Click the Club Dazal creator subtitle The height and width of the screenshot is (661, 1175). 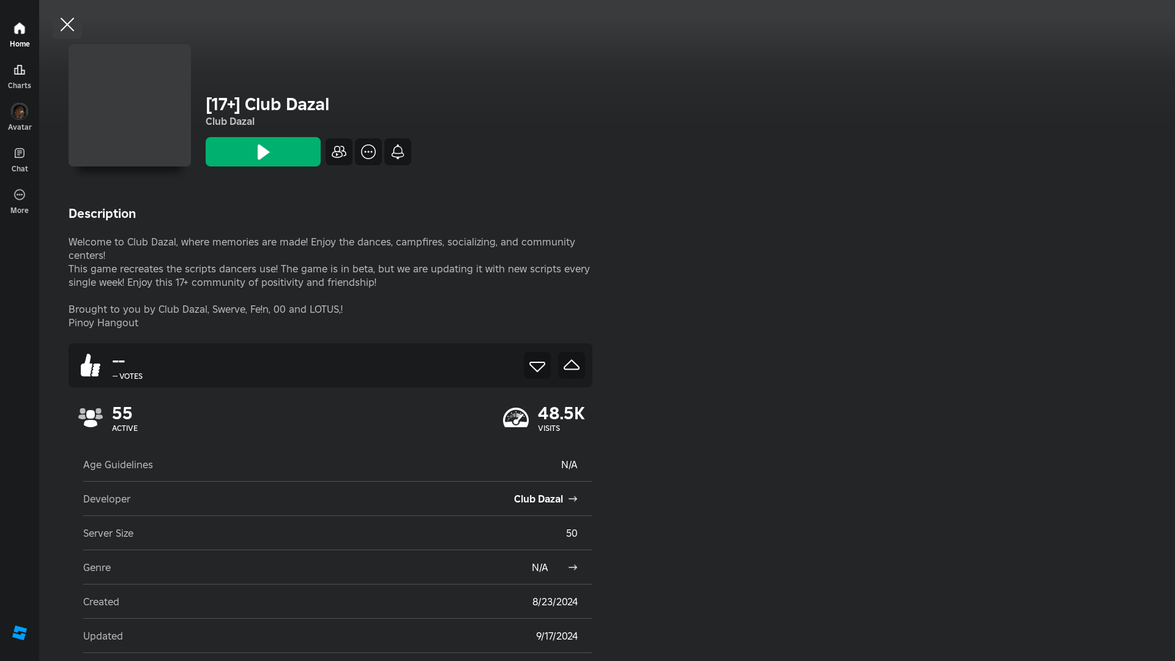click(x=230, y=121)
